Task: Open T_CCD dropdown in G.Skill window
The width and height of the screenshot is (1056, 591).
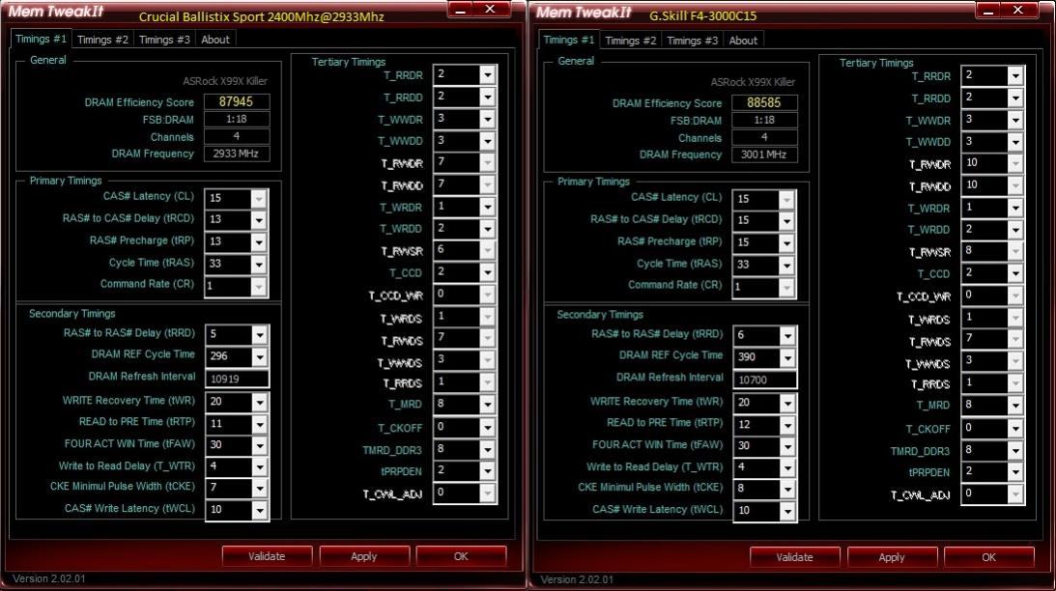Action: click(1015, 273)
